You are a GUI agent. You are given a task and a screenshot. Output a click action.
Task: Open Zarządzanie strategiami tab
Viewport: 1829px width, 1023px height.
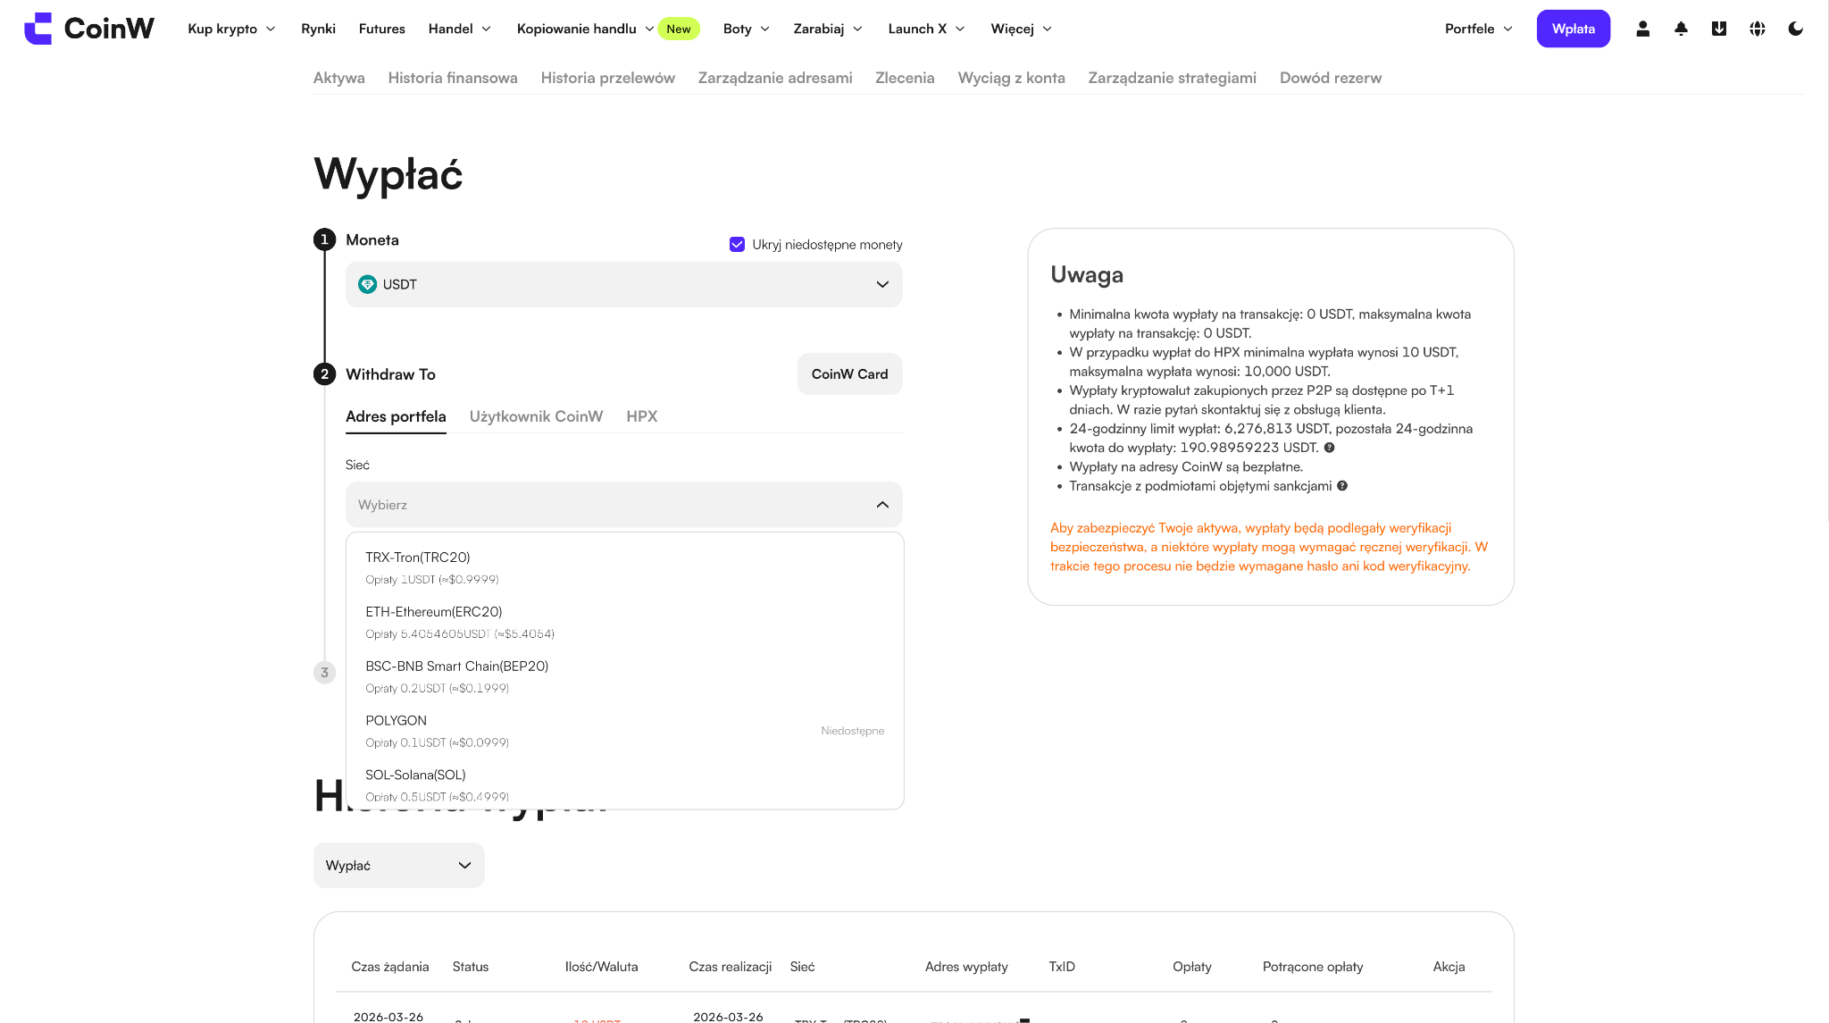(1172, 78)
